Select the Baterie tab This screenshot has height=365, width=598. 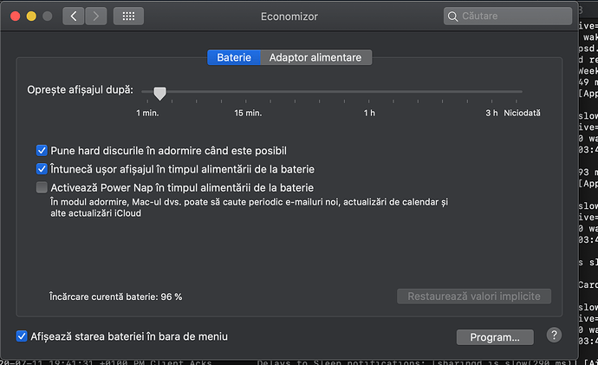point(233,57)
